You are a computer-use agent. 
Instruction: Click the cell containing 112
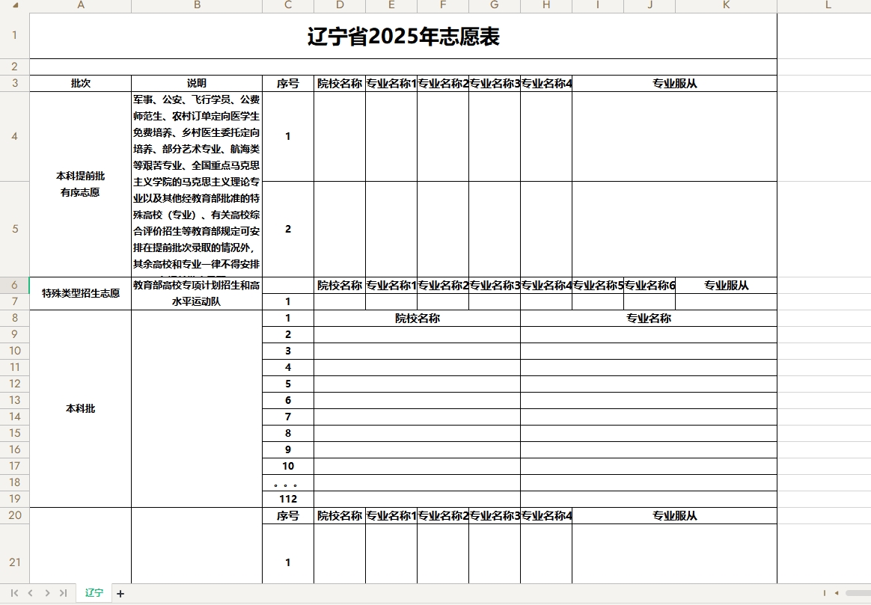[x=287, y=498]
